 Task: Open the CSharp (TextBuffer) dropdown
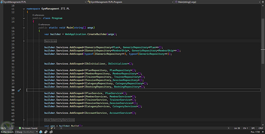point(37,132)
